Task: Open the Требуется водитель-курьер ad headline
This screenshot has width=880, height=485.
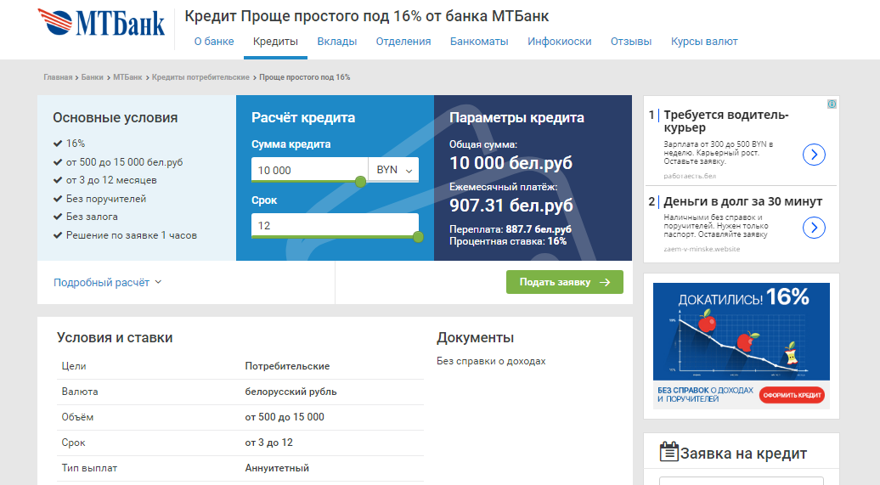Action: coord(725,121)
